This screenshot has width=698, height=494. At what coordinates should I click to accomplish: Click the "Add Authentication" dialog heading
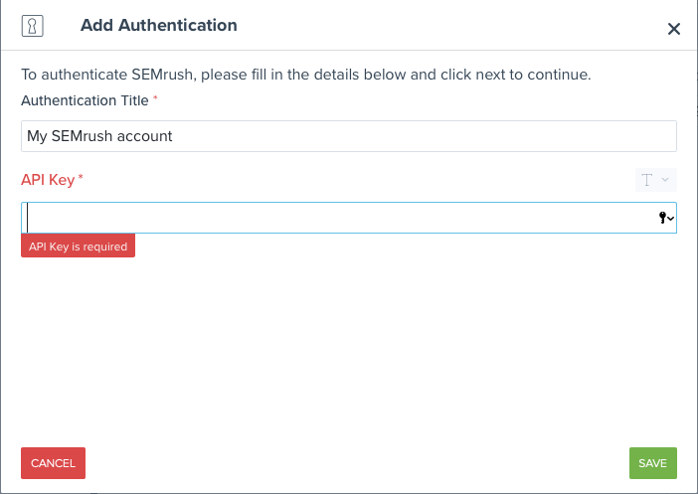pyautogui.click(x=158, y=25)
